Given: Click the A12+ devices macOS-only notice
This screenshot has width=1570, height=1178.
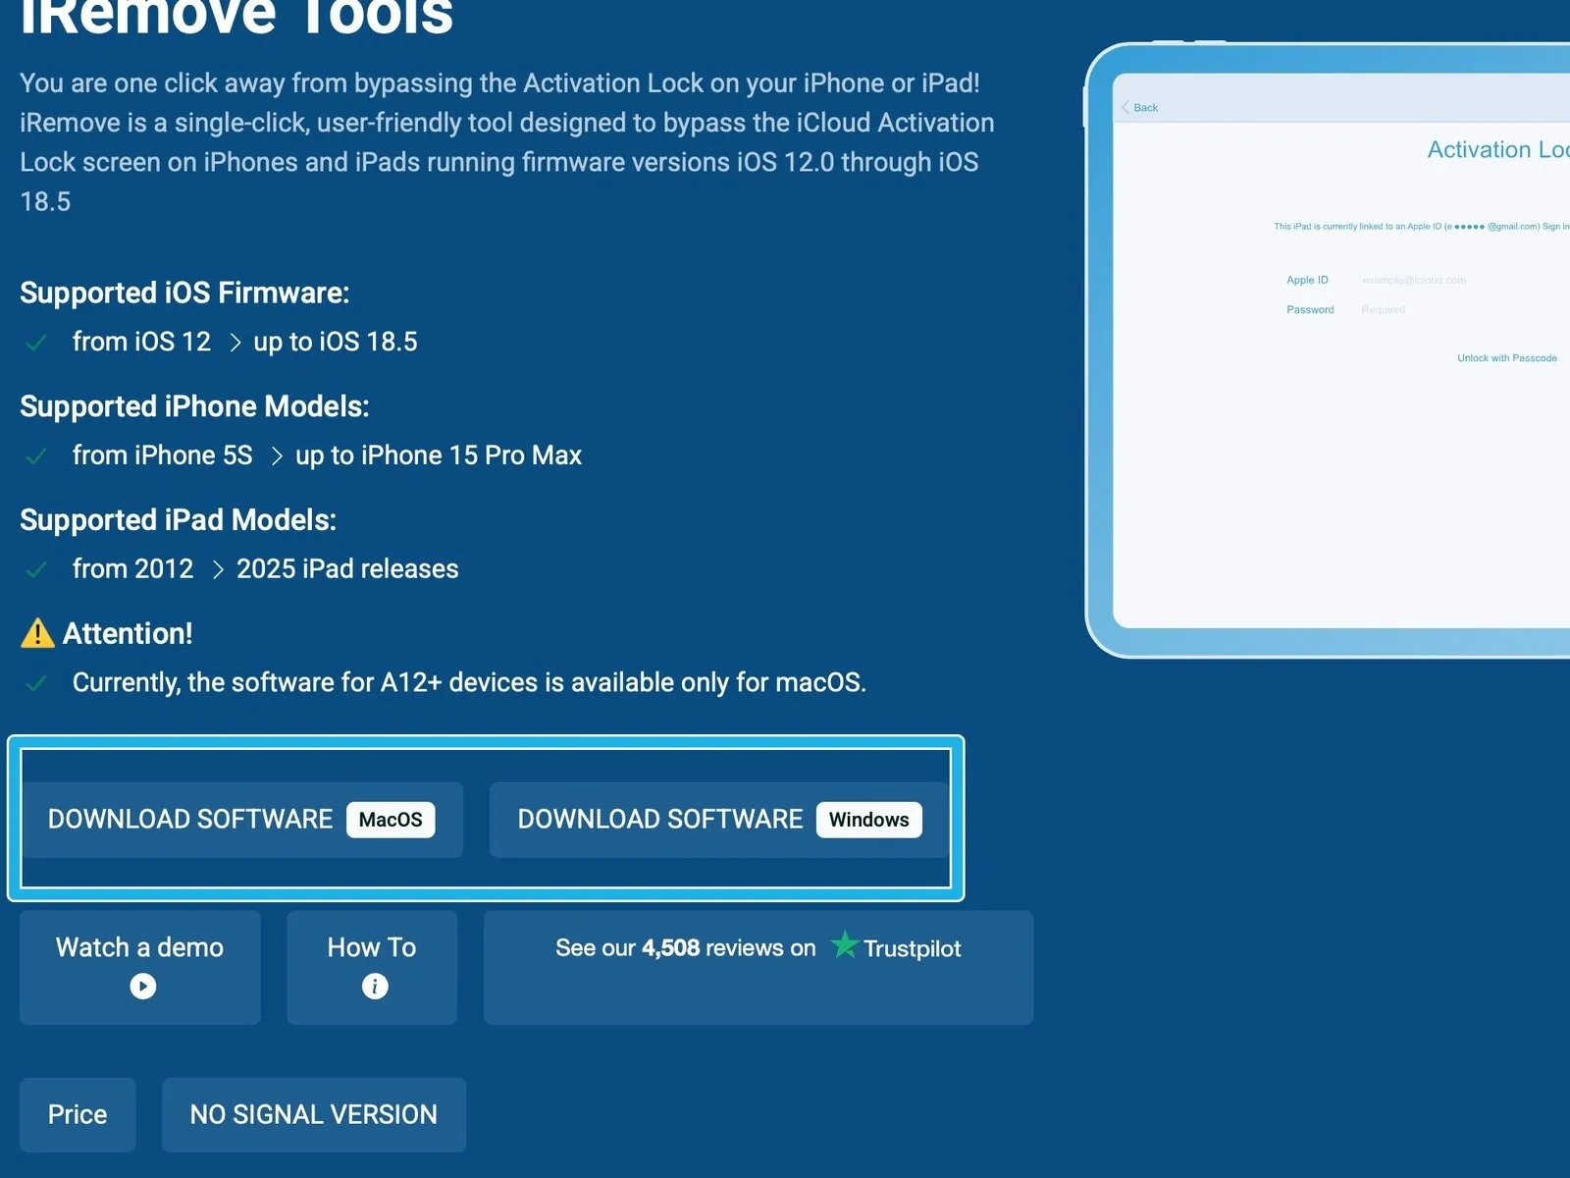Looking at the screenshot, I should (469, 682).
